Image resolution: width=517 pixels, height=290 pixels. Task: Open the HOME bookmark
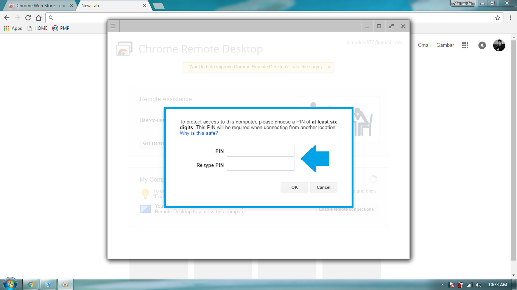tap(37, 28)
